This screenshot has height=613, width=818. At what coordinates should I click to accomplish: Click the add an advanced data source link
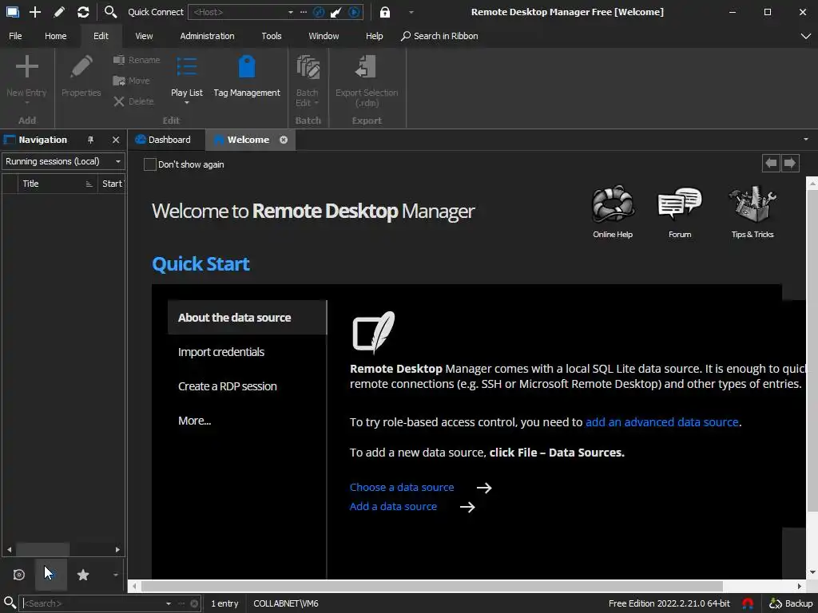pos(662,422)
